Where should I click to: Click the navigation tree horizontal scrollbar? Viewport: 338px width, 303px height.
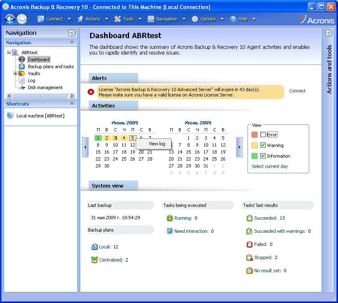click(x=40, y=96)
